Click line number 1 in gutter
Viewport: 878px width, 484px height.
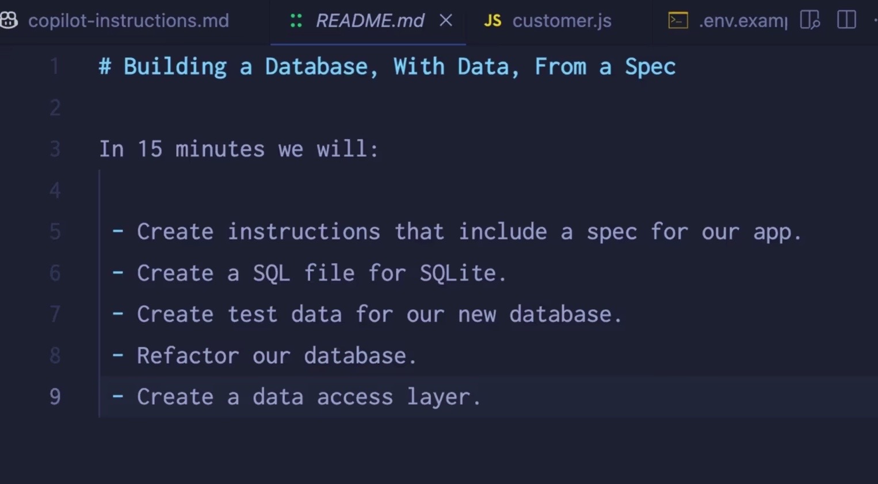(x=55, y=67)
